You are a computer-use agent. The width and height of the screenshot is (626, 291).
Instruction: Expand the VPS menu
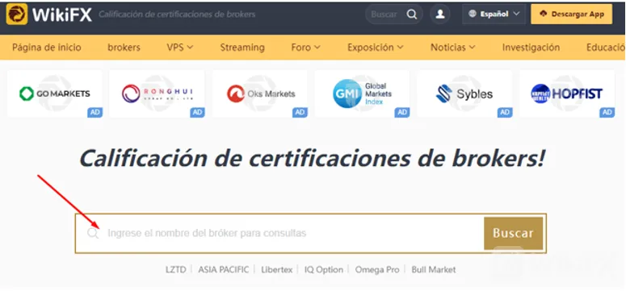180,48
